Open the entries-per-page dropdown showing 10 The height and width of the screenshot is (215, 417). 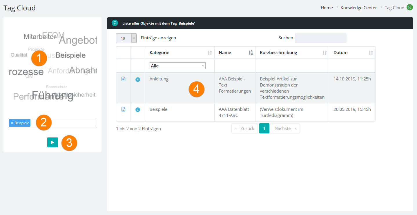(126, 38)
